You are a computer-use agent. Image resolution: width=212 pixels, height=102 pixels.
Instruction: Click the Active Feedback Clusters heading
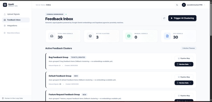point(59,48)
